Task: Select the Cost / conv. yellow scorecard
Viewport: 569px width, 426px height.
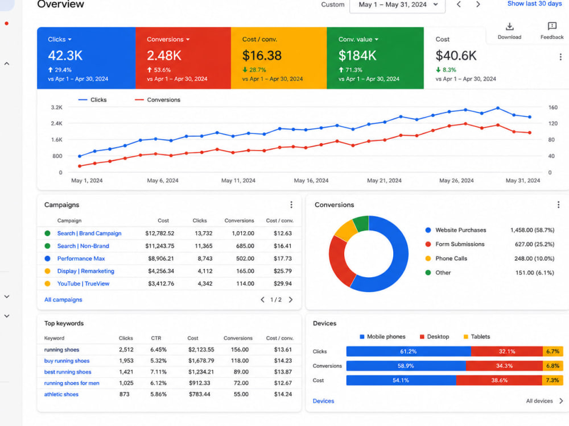Action: coord(279,58)
